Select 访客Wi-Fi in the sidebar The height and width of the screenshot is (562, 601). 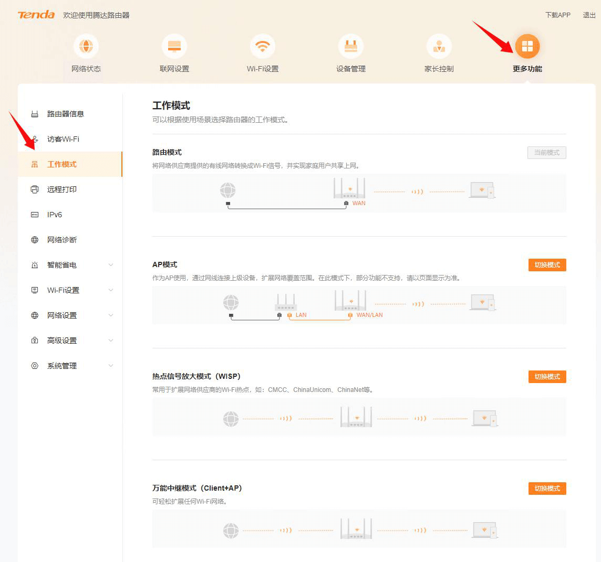70,139
